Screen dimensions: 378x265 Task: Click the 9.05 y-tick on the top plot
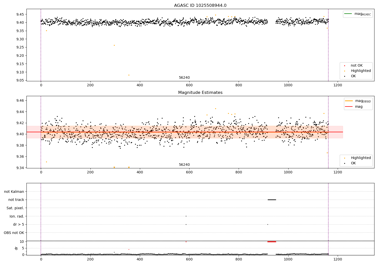click(x=20, y=81)
